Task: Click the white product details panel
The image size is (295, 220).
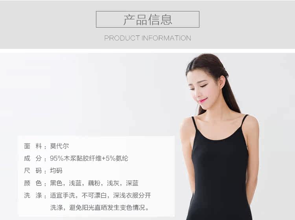Action: coord(97,176)
